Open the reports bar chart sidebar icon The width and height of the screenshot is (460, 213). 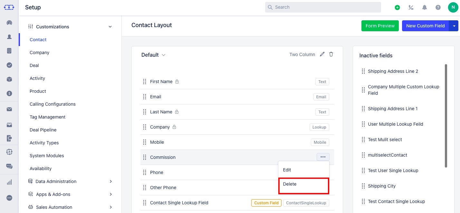tap(9, 182)
